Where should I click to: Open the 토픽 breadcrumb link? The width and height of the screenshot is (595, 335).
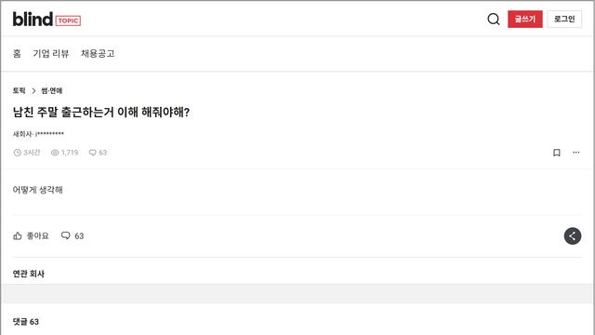click(x=19, y=91)
